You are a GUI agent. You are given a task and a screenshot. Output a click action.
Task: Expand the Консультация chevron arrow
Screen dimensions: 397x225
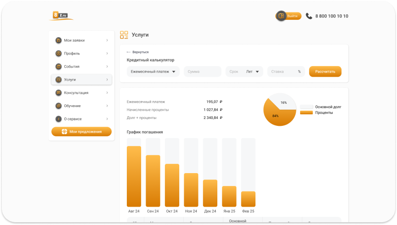(107, 93)
